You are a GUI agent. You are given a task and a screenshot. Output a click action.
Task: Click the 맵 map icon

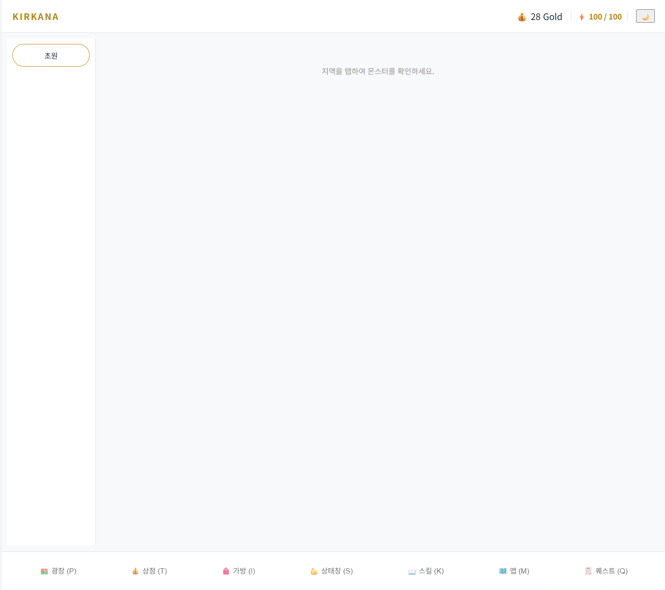coord(503,571)
